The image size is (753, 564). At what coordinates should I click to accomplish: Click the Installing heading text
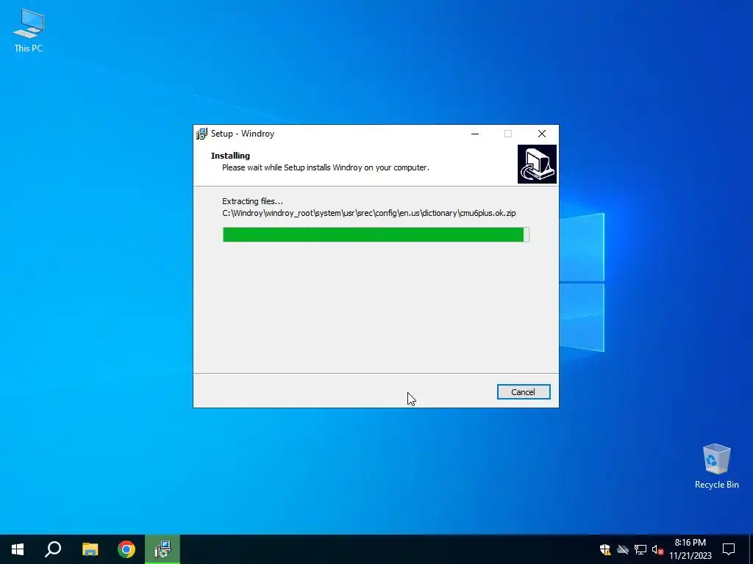pos(230,156)
